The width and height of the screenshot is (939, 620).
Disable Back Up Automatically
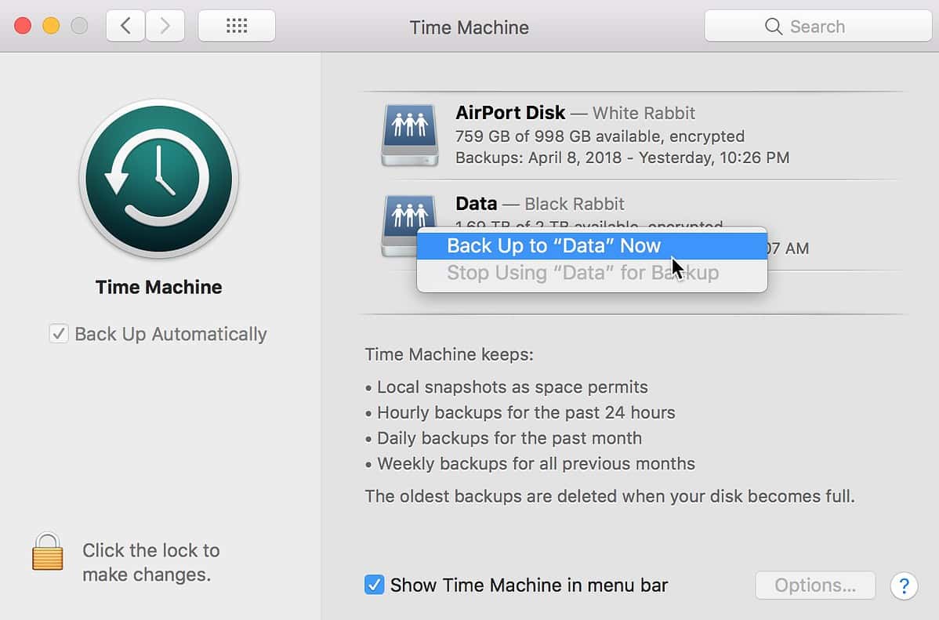click(59, 334)
